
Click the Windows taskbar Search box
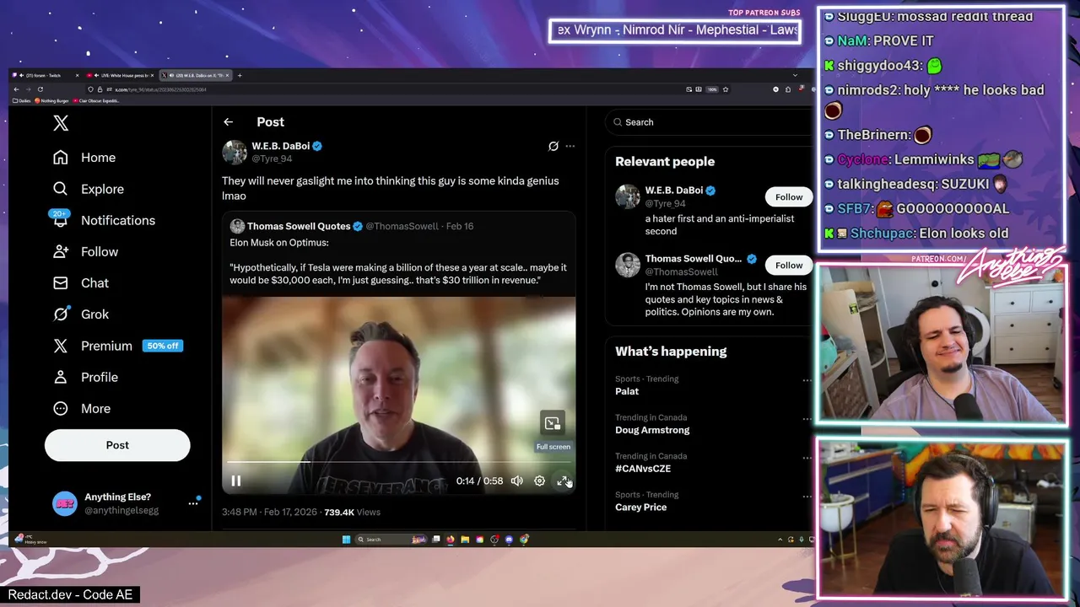[x=391, y=540]
